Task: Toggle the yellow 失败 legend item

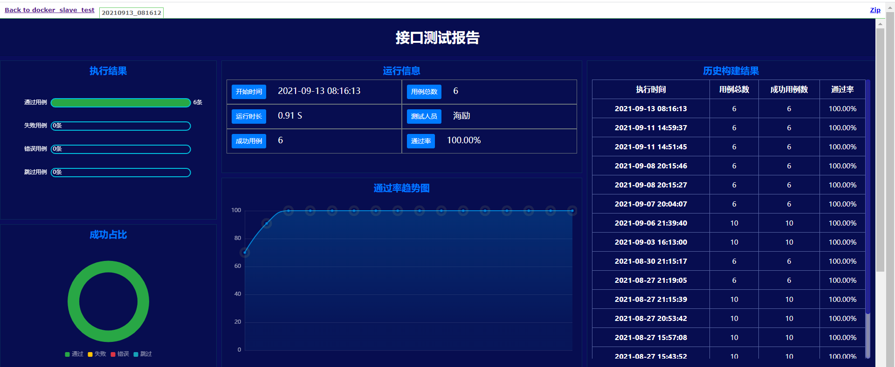Action: tap(97, 354)
